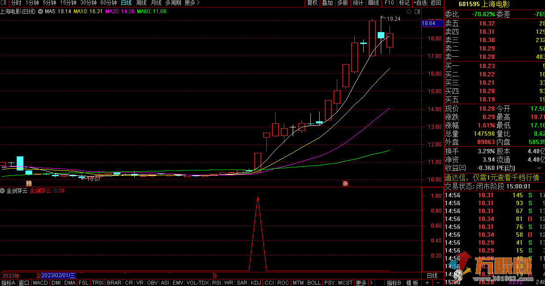
Task: Open the 更多 timeframe dropdown in top bar
Action: pos(191,3)
